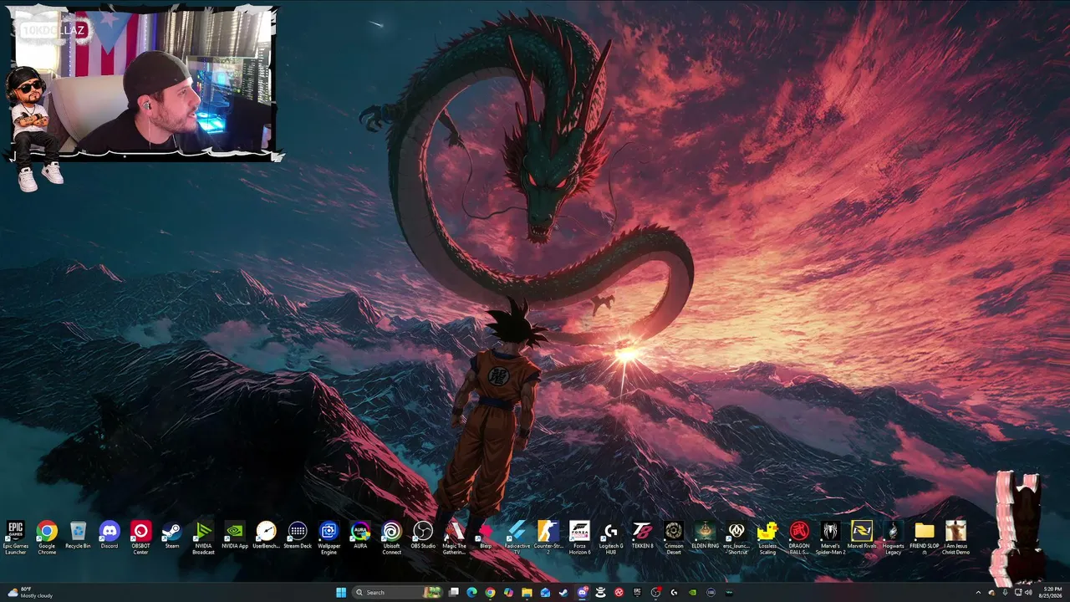This screenshot has width=1070, height=602.
Task: Select the NVIDIA Broadcast desktop icon
Action: (203, 537)
